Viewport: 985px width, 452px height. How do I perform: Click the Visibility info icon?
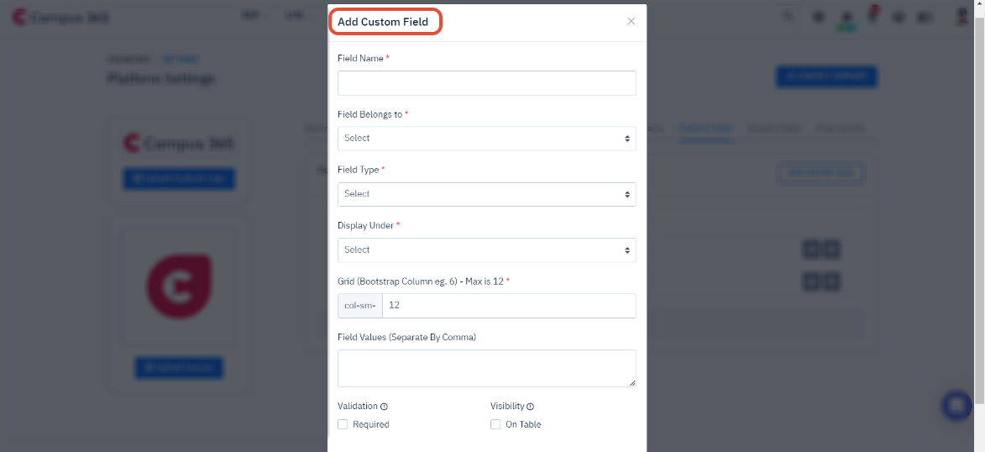click(530, 407)
